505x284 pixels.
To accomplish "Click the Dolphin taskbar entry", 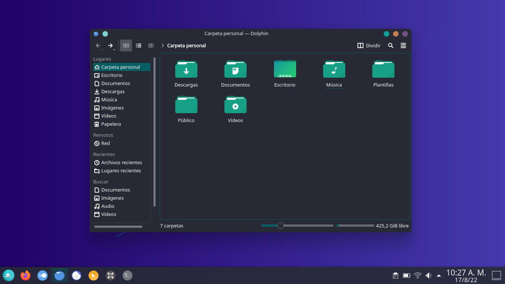I will coord(60,275).
